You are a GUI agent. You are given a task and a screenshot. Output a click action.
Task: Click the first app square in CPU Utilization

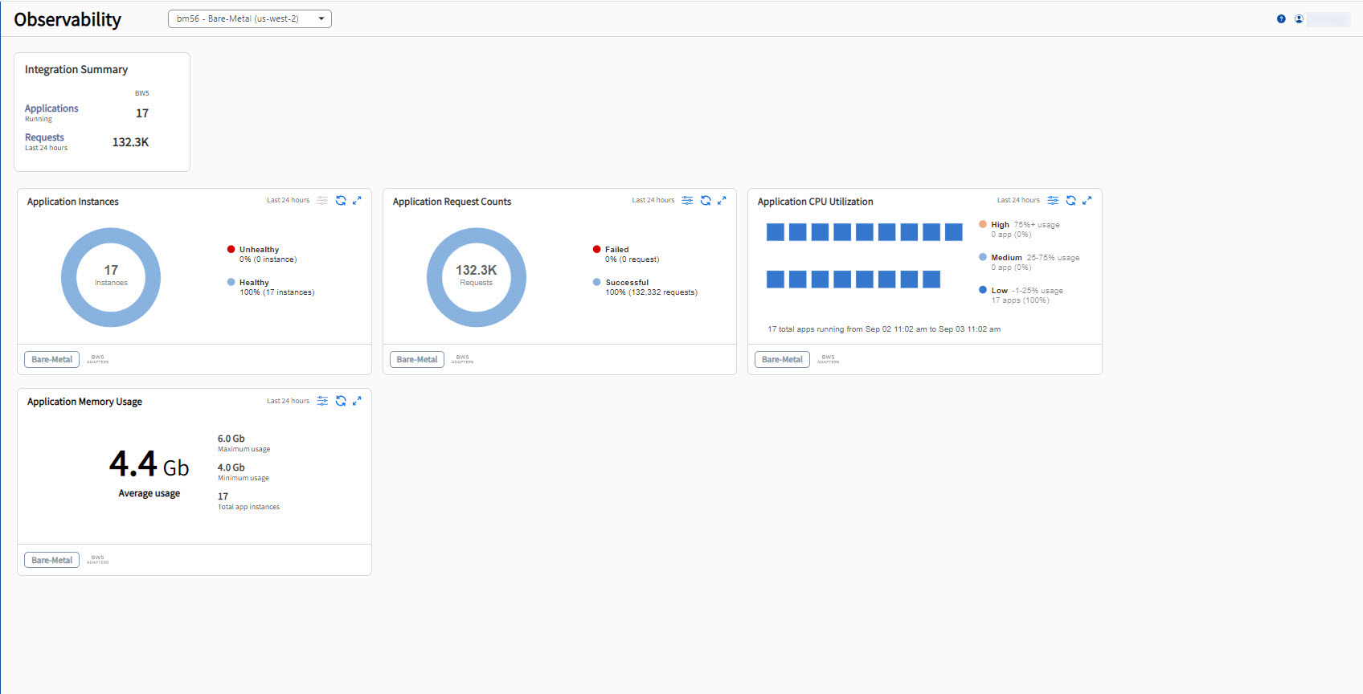(775, 232)
